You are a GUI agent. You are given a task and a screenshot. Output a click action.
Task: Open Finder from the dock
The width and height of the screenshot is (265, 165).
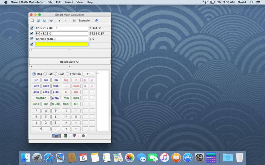26,158
